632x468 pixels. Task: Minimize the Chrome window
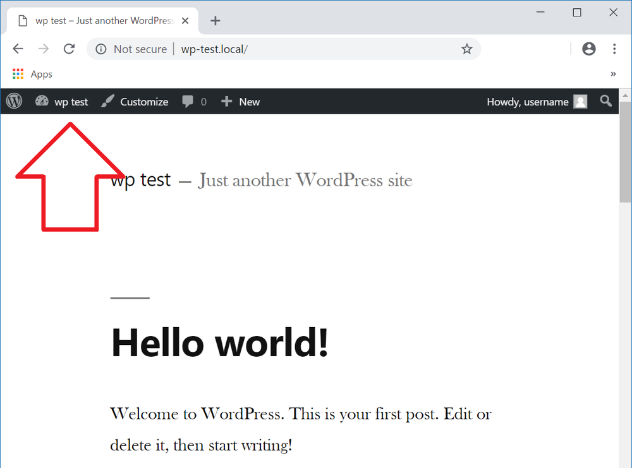coord(540,13)
